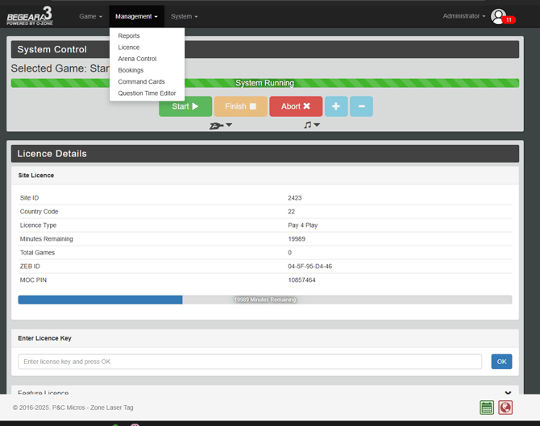Screen dimensions: 540x426
Task: Click the P&C Micros copyright footer text
Action: tap(73, 407)
